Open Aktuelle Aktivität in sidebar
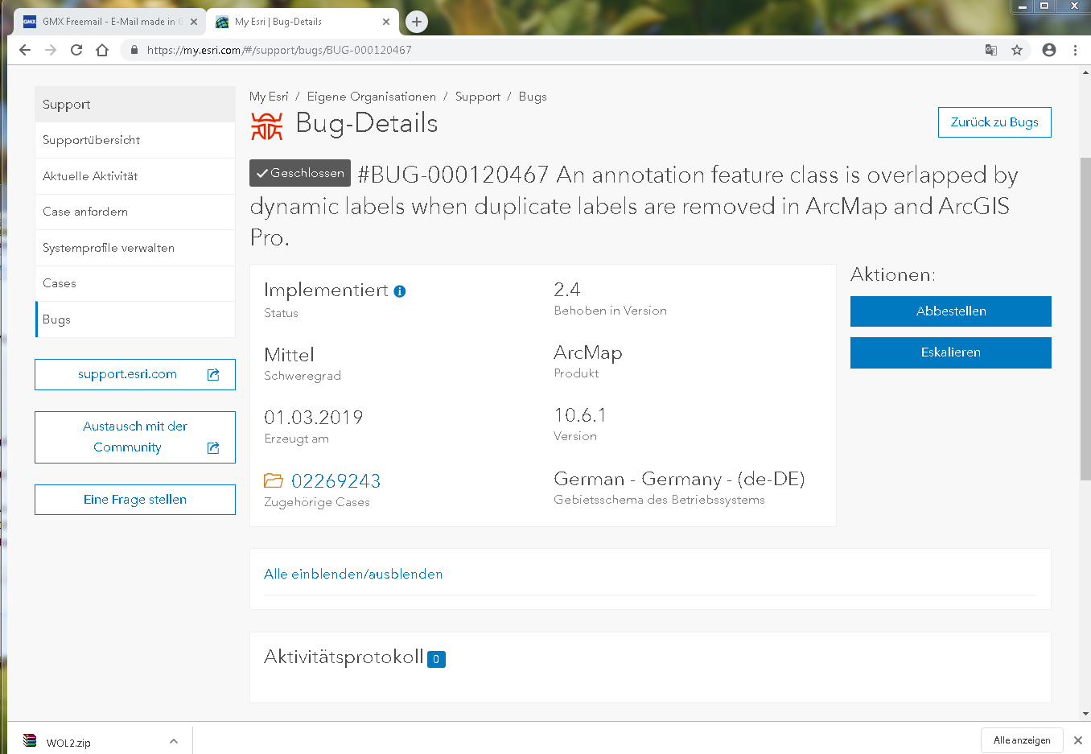 pyautogui.click(x=135, y=176)
